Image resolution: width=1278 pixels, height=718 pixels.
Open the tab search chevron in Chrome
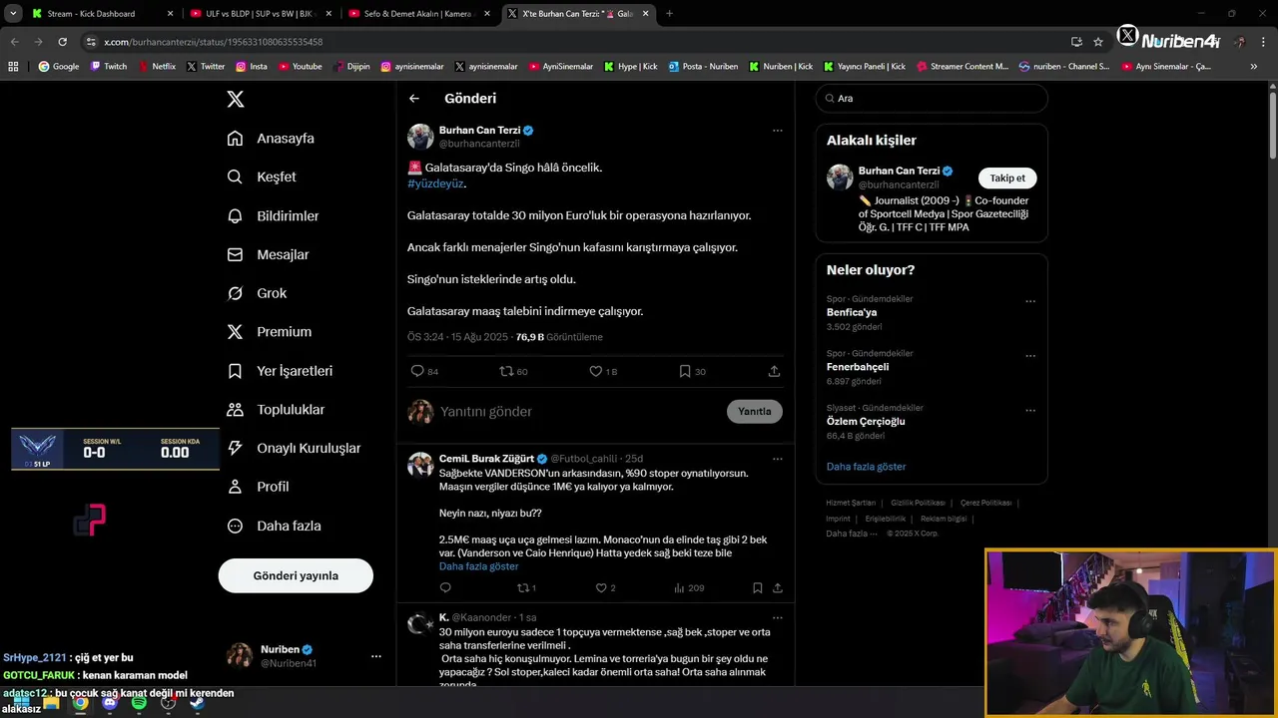(x=13, y=14)
